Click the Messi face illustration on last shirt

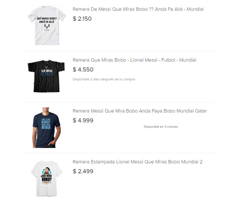47,171
